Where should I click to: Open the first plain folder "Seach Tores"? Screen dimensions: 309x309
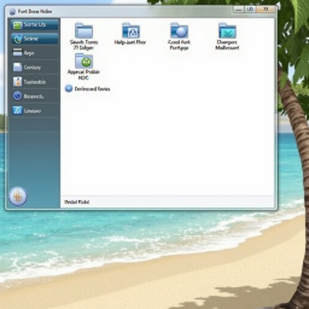pos(84,31)
